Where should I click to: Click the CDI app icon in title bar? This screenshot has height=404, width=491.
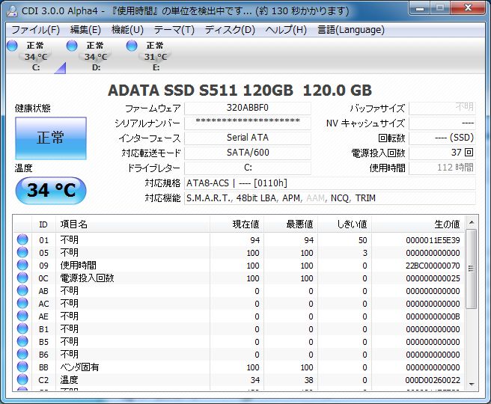(x=12, y=11)
